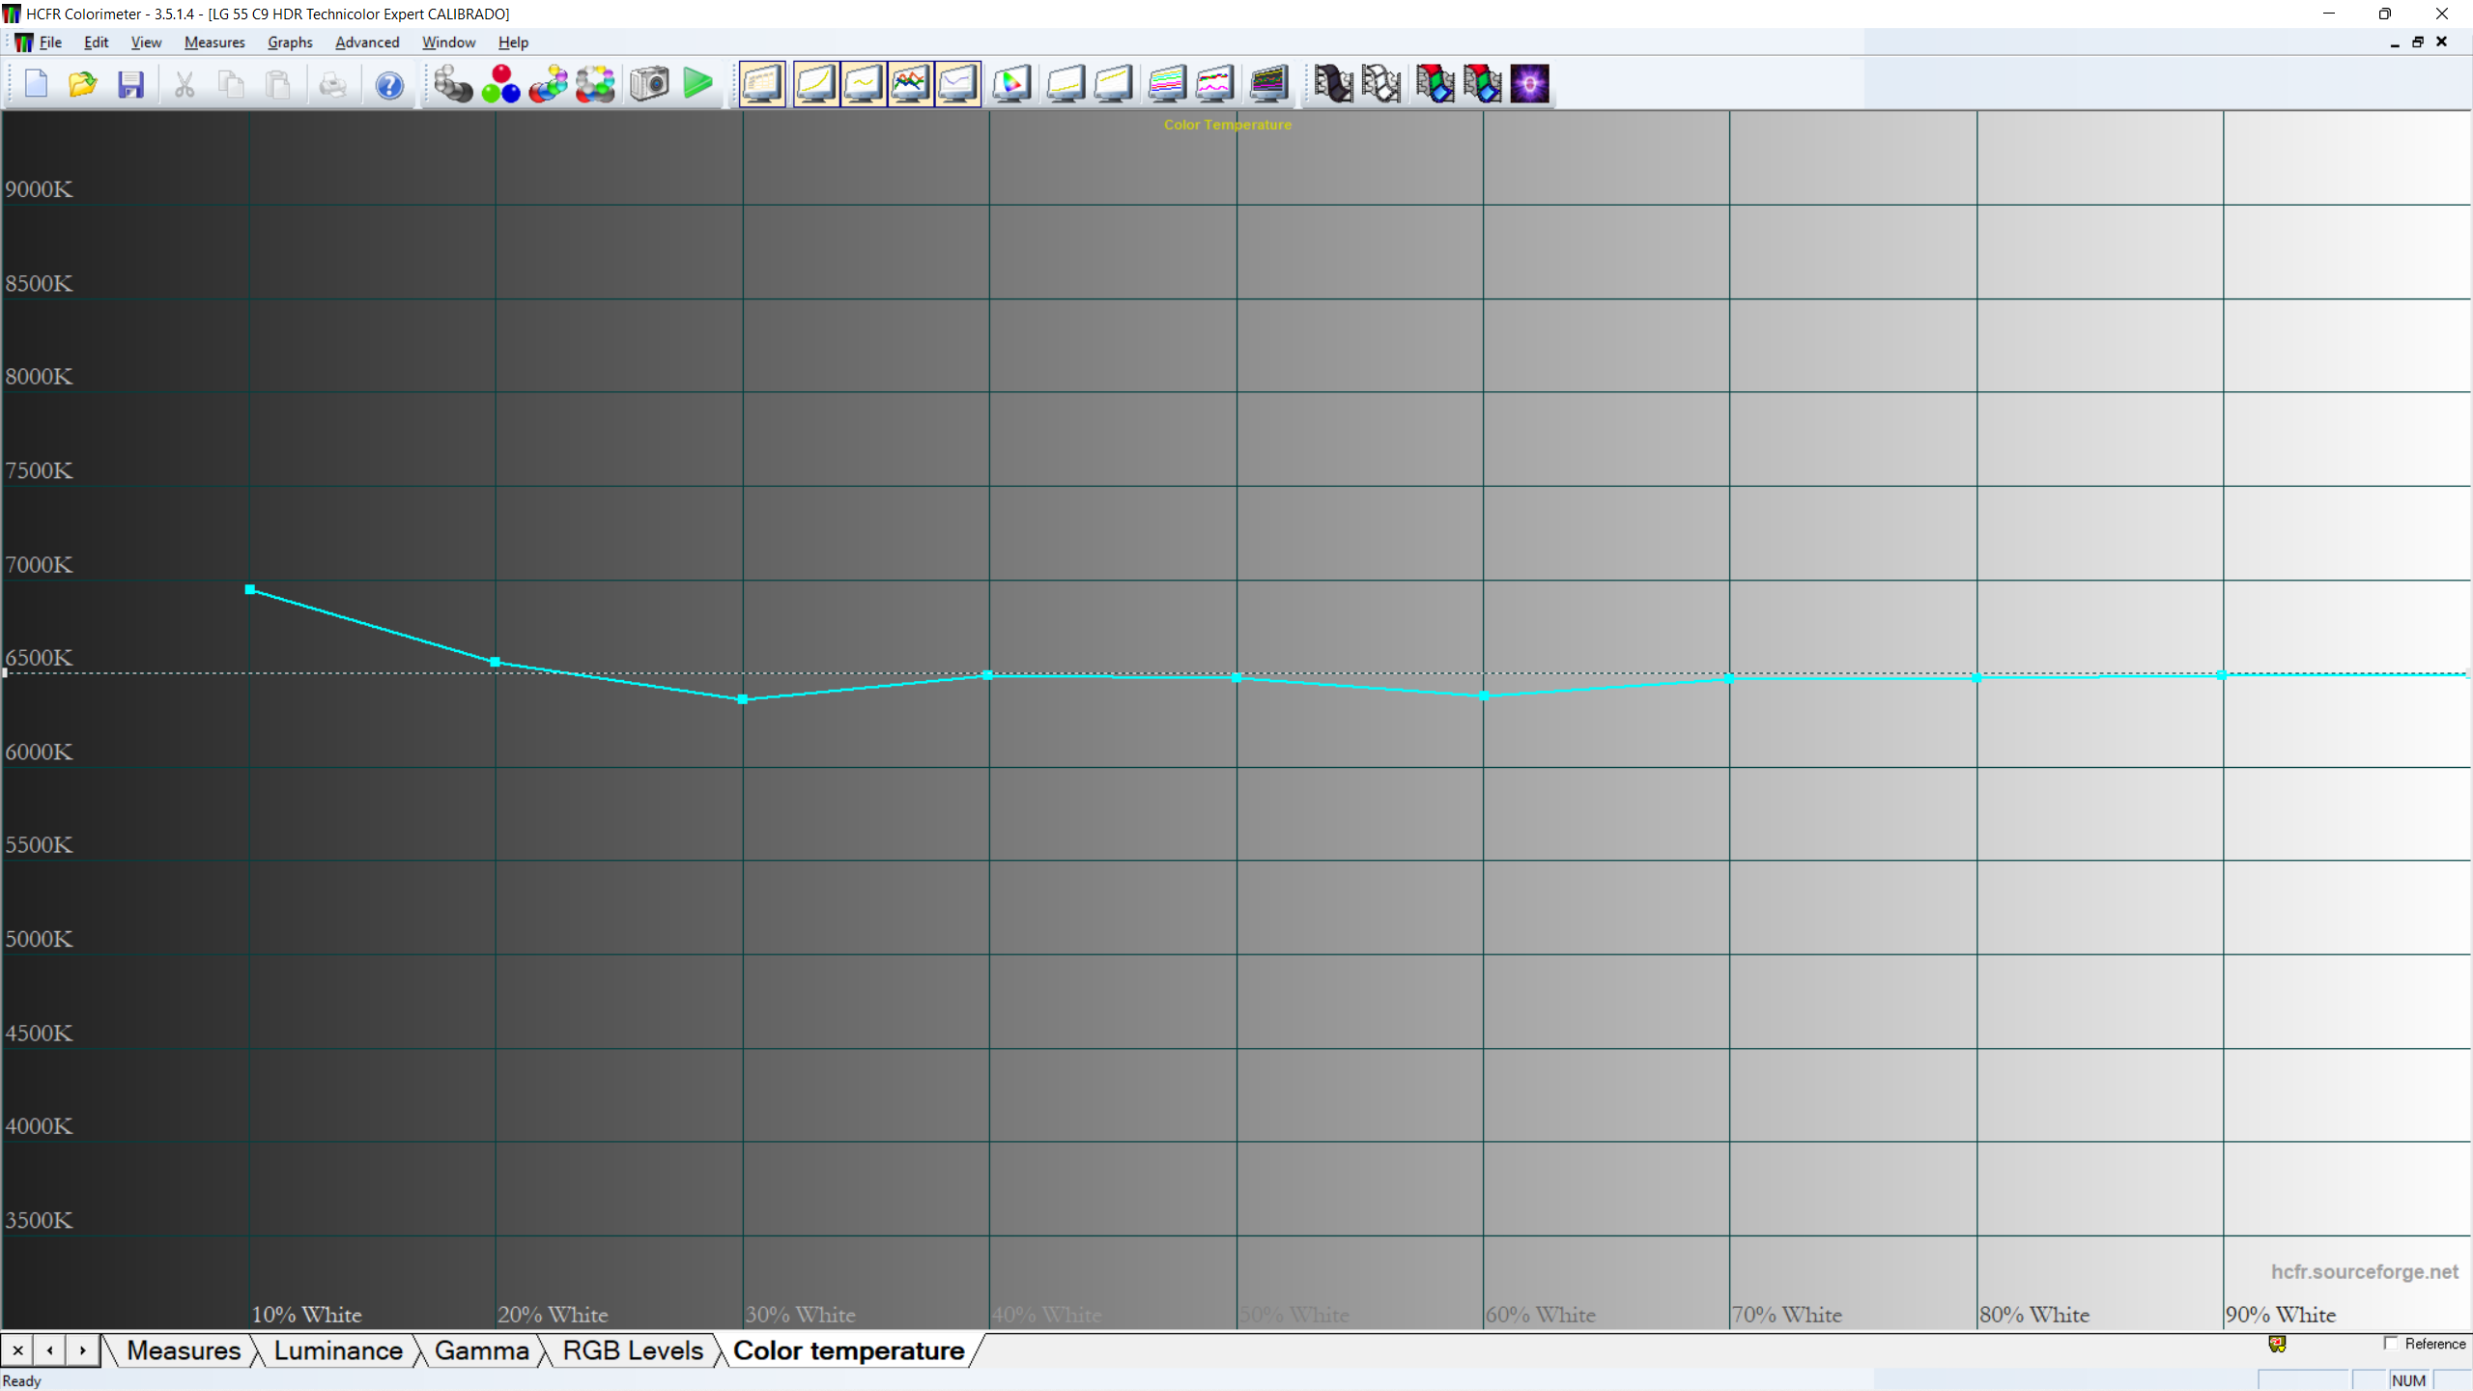Switch to the RGB Levels tab
Screen dimensions: 2473x1391
633,1350
